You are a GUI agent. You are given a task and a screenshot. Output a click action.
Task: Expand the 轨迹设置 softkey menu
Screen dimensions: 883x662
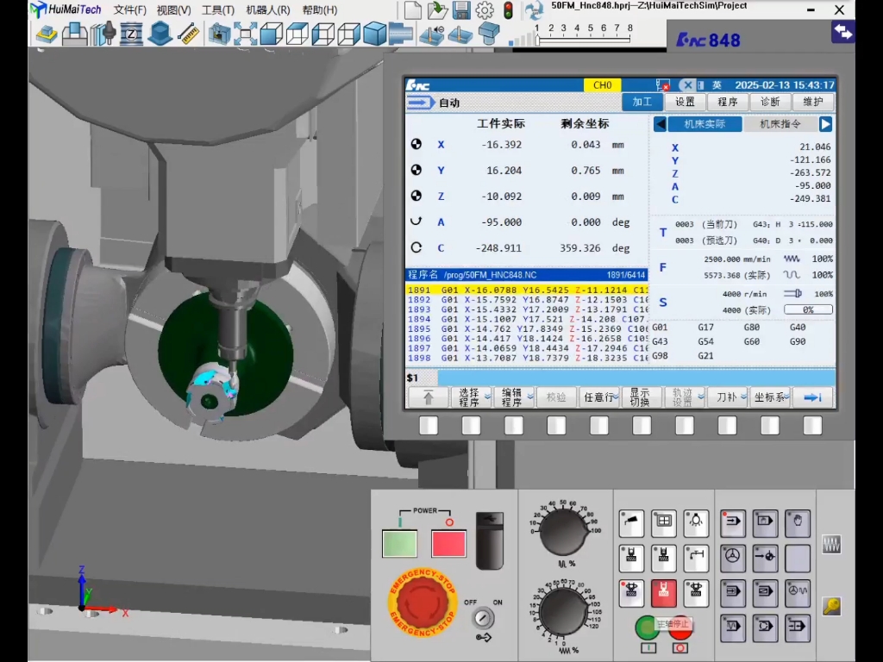[x=686, y=397]
